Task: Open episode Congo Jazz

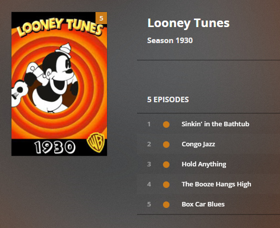Action: [x=198, y=144]
